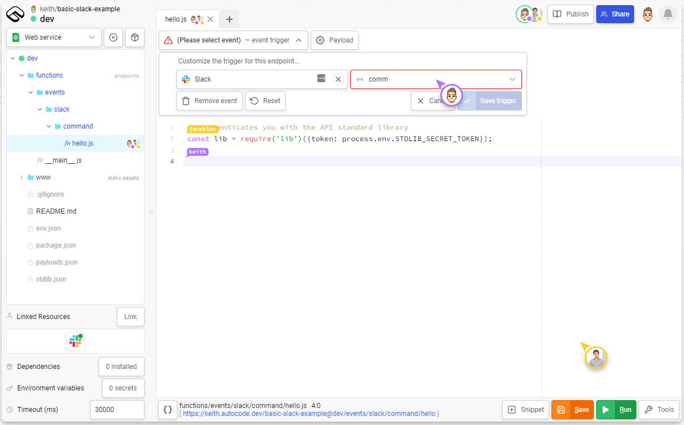Click the Publish button

571,14
